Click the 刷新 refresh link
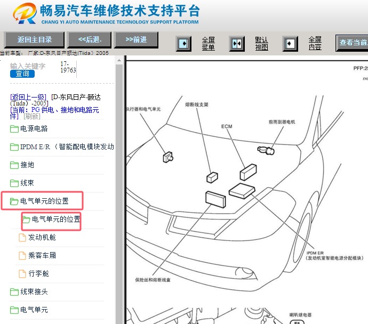Screen dimensions: 368x324 32,116
